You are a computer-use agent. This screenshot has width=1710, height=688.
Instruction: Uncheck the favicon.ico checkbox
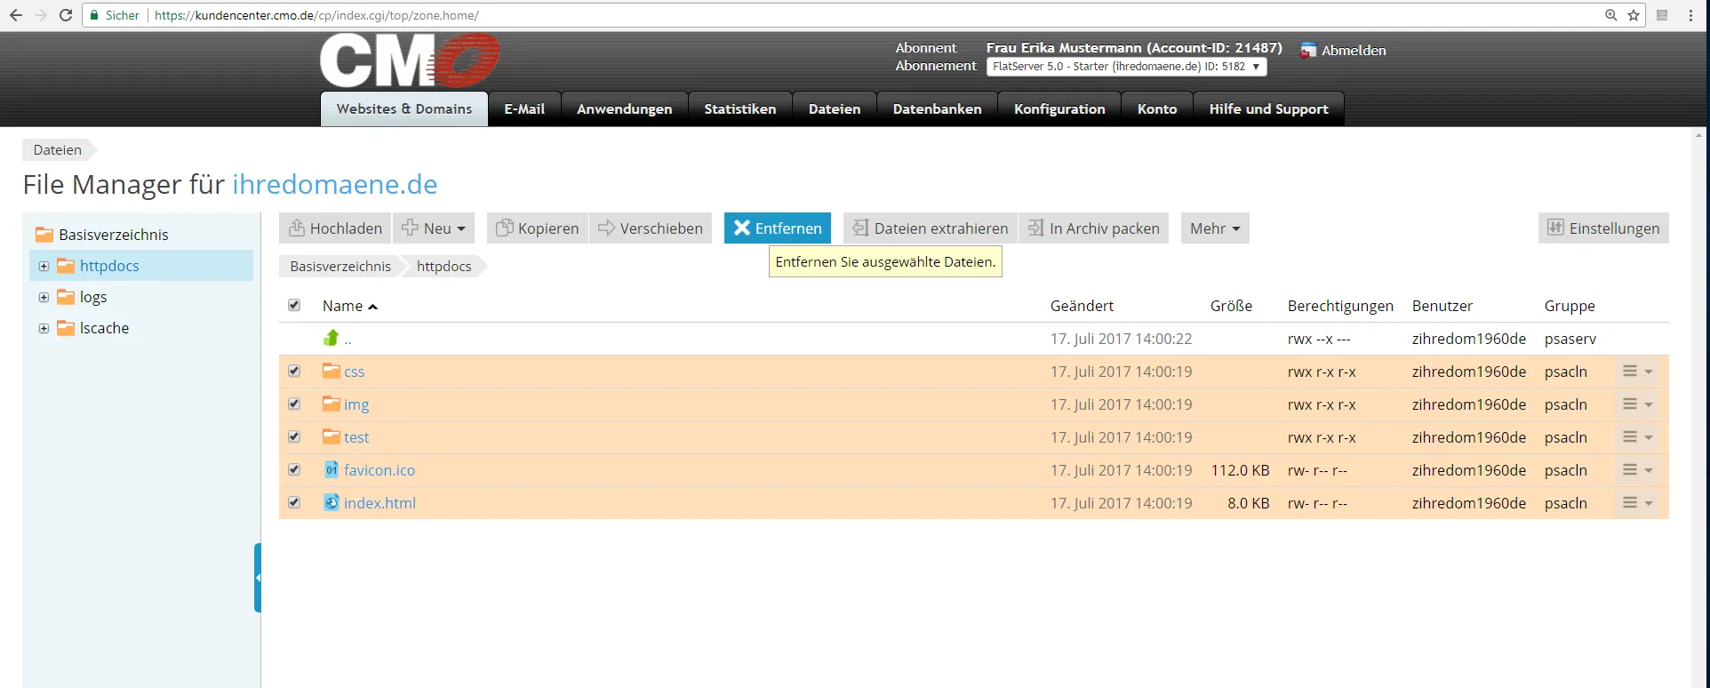pyautogui.click(x=294, y=469)
